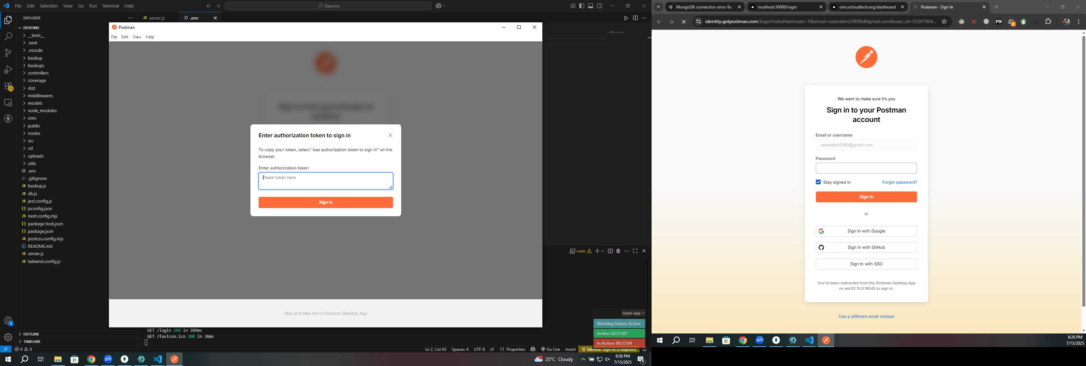1086x366 pixels.
Task: Toggle the Secondary Side Bar in VS Code
Action: [599, 6]
